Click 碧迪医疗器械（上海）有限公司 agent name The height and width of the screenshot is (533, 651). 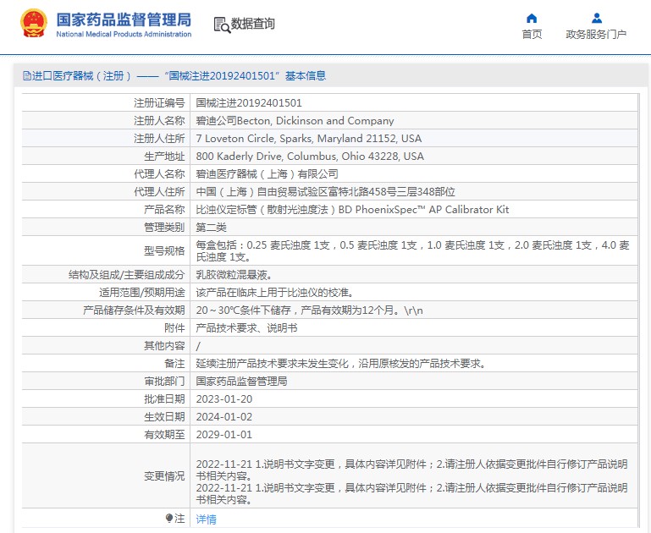[x=267, y=174]
